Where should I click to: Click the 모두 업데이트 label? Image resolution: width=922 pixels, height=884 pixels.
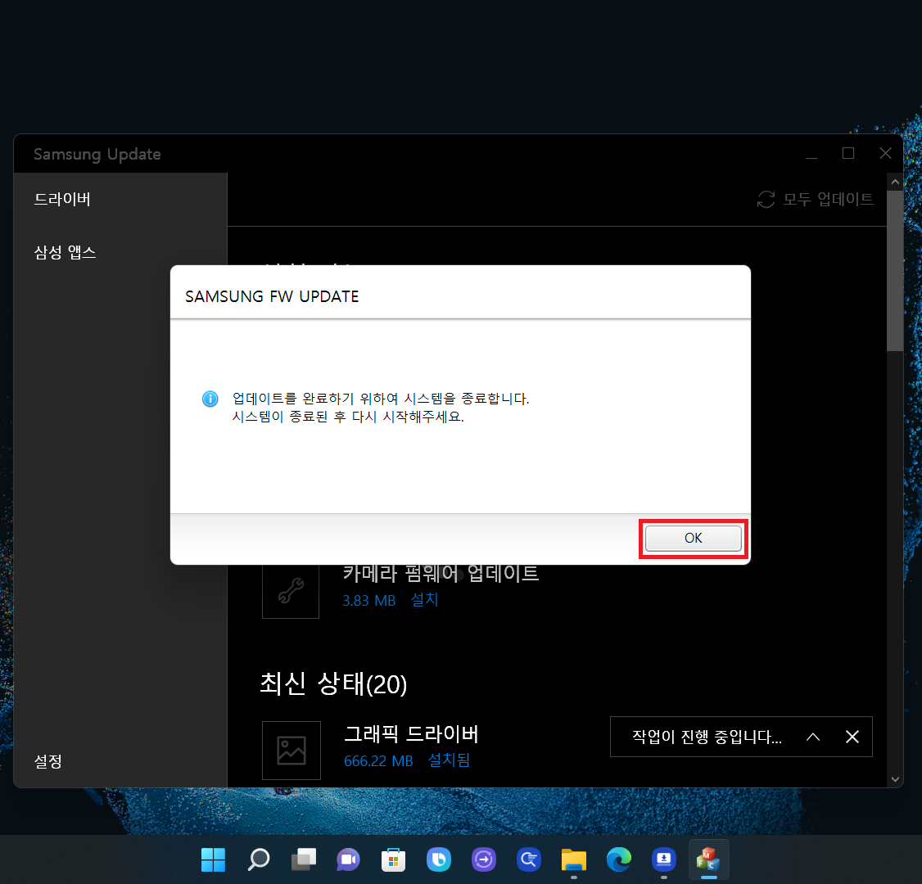[828, 199]
